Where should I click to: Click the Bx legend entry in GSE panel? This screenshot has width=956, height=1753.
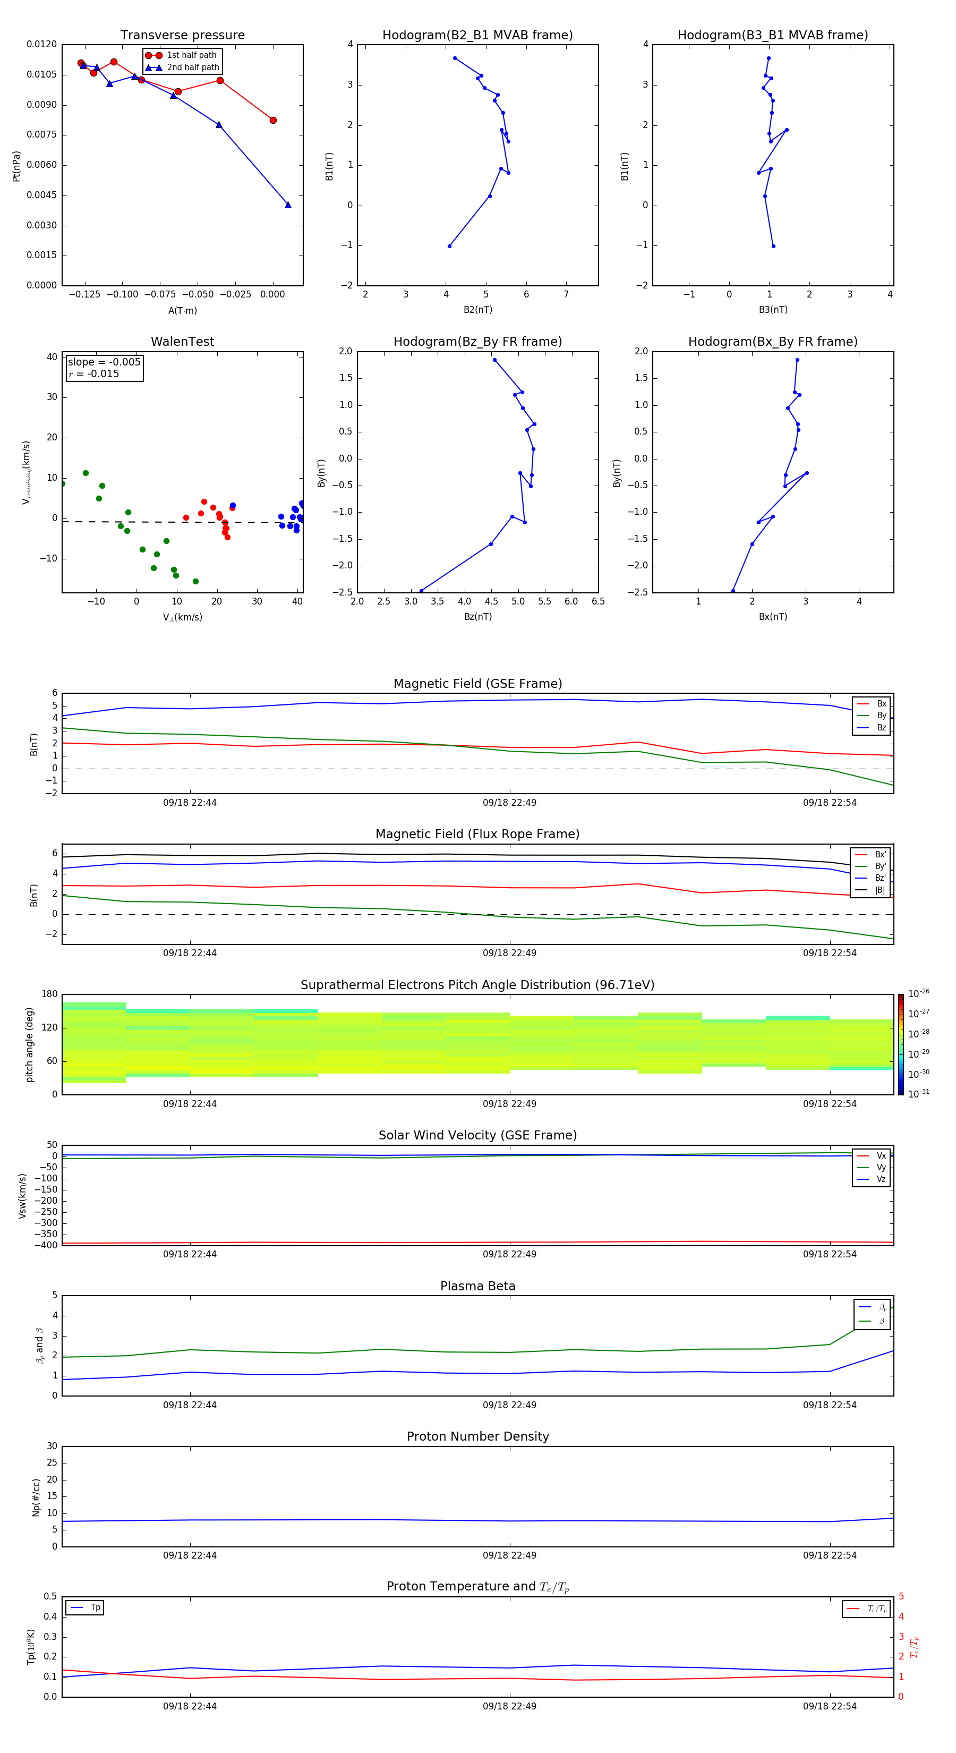(x=872, y=704)
